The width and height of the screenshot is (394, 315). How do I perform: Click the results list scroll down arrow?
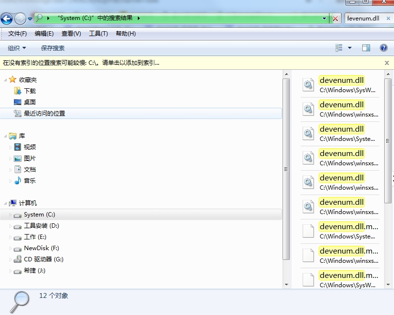point(388,285)
